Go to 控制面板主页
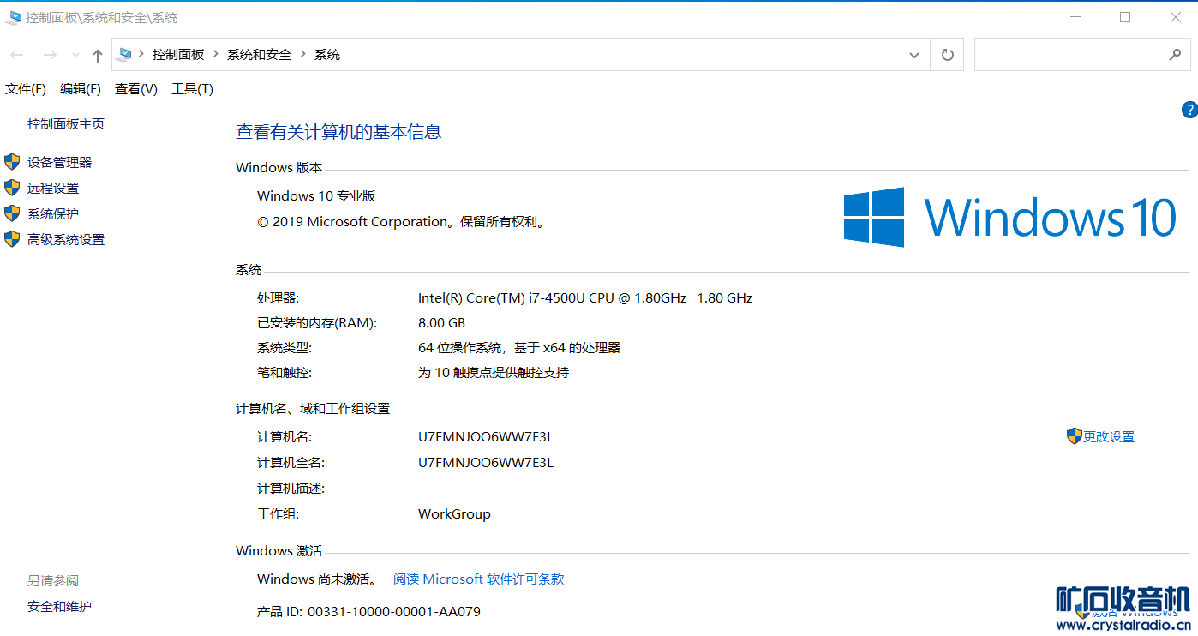Image resolution: width=1198 pixels, height=636 pixels. (x=66, y=124)
